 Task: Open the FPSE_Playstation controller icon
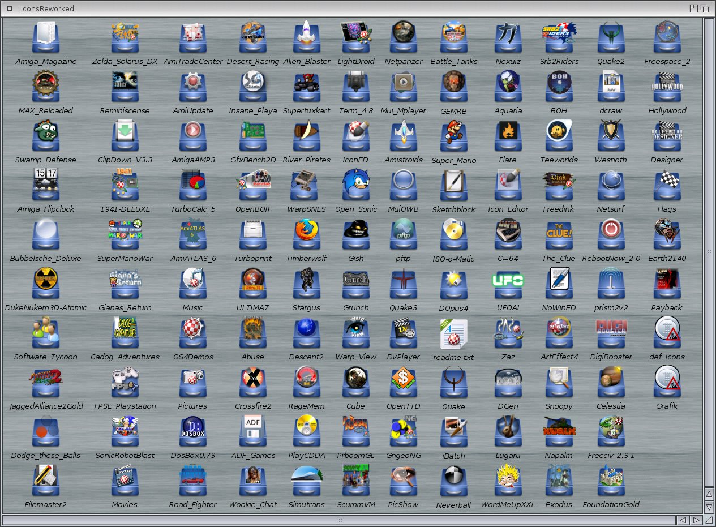tap(125, 383)
